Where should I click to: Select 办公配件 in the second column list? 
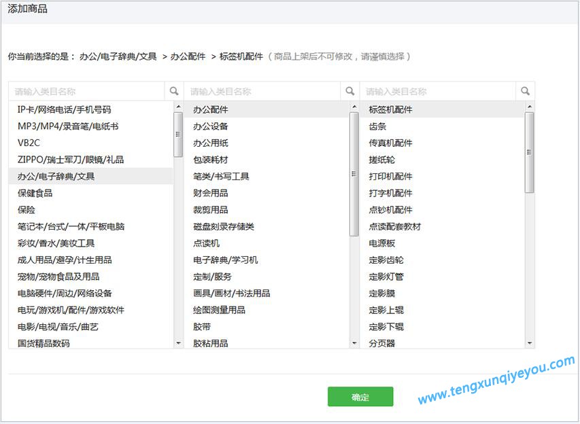pos(267,109)
